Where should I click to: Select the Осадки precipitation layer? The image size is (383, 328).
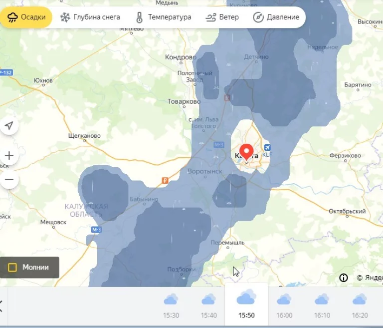26,17
